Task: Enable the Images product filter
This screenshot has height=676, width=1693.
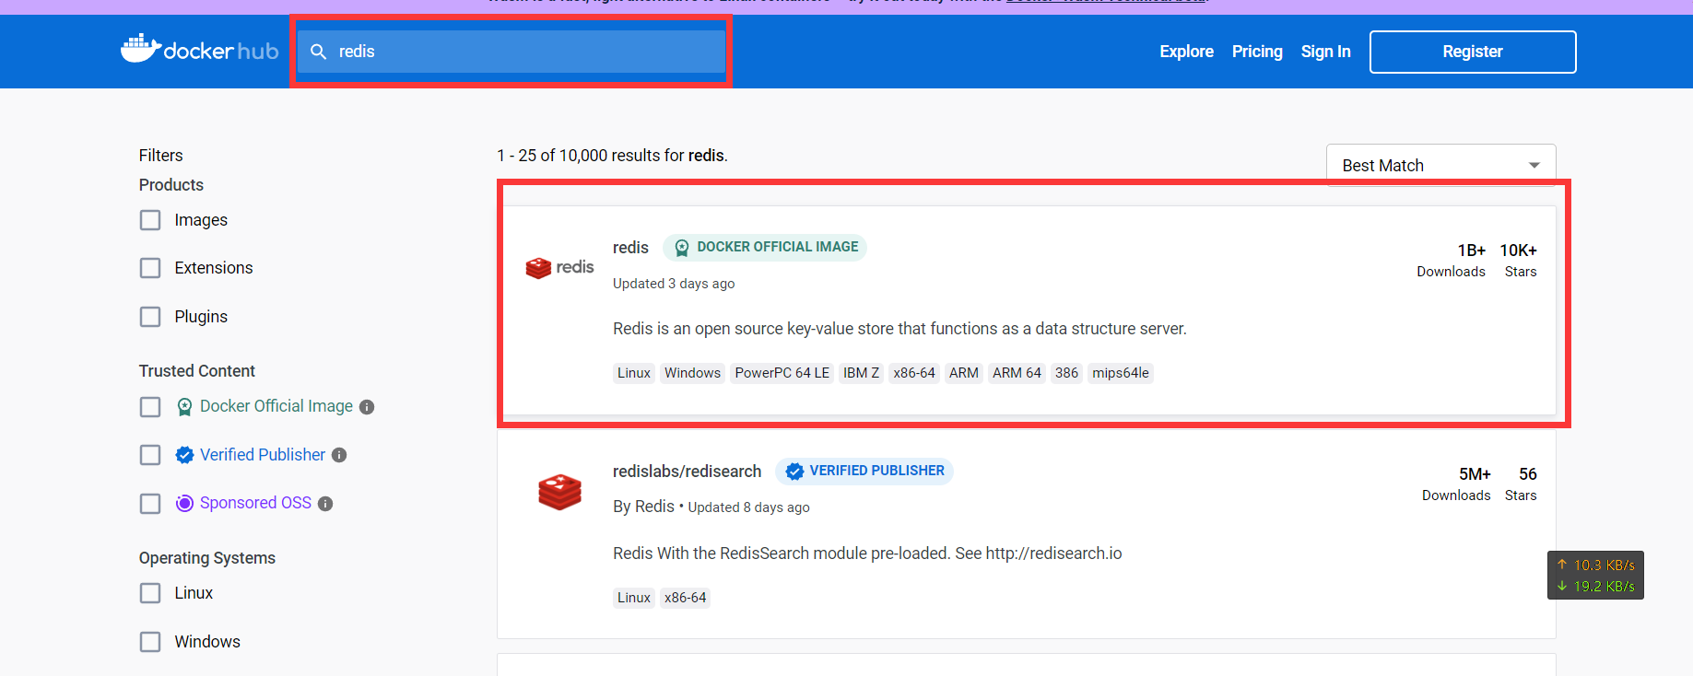Action: pos(150,220)
